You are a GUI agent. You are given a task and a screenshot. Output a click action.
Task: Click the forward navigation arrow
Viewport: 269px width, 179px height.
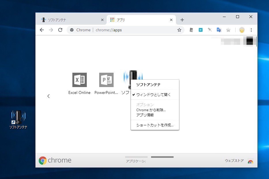click(51, 30)
